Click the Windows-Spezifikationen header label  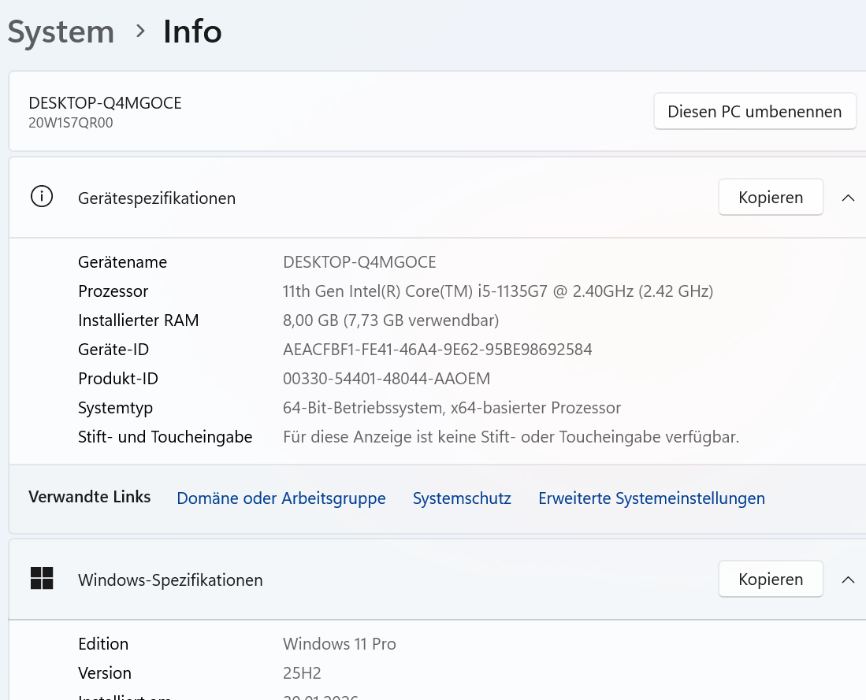coord(170,580)
